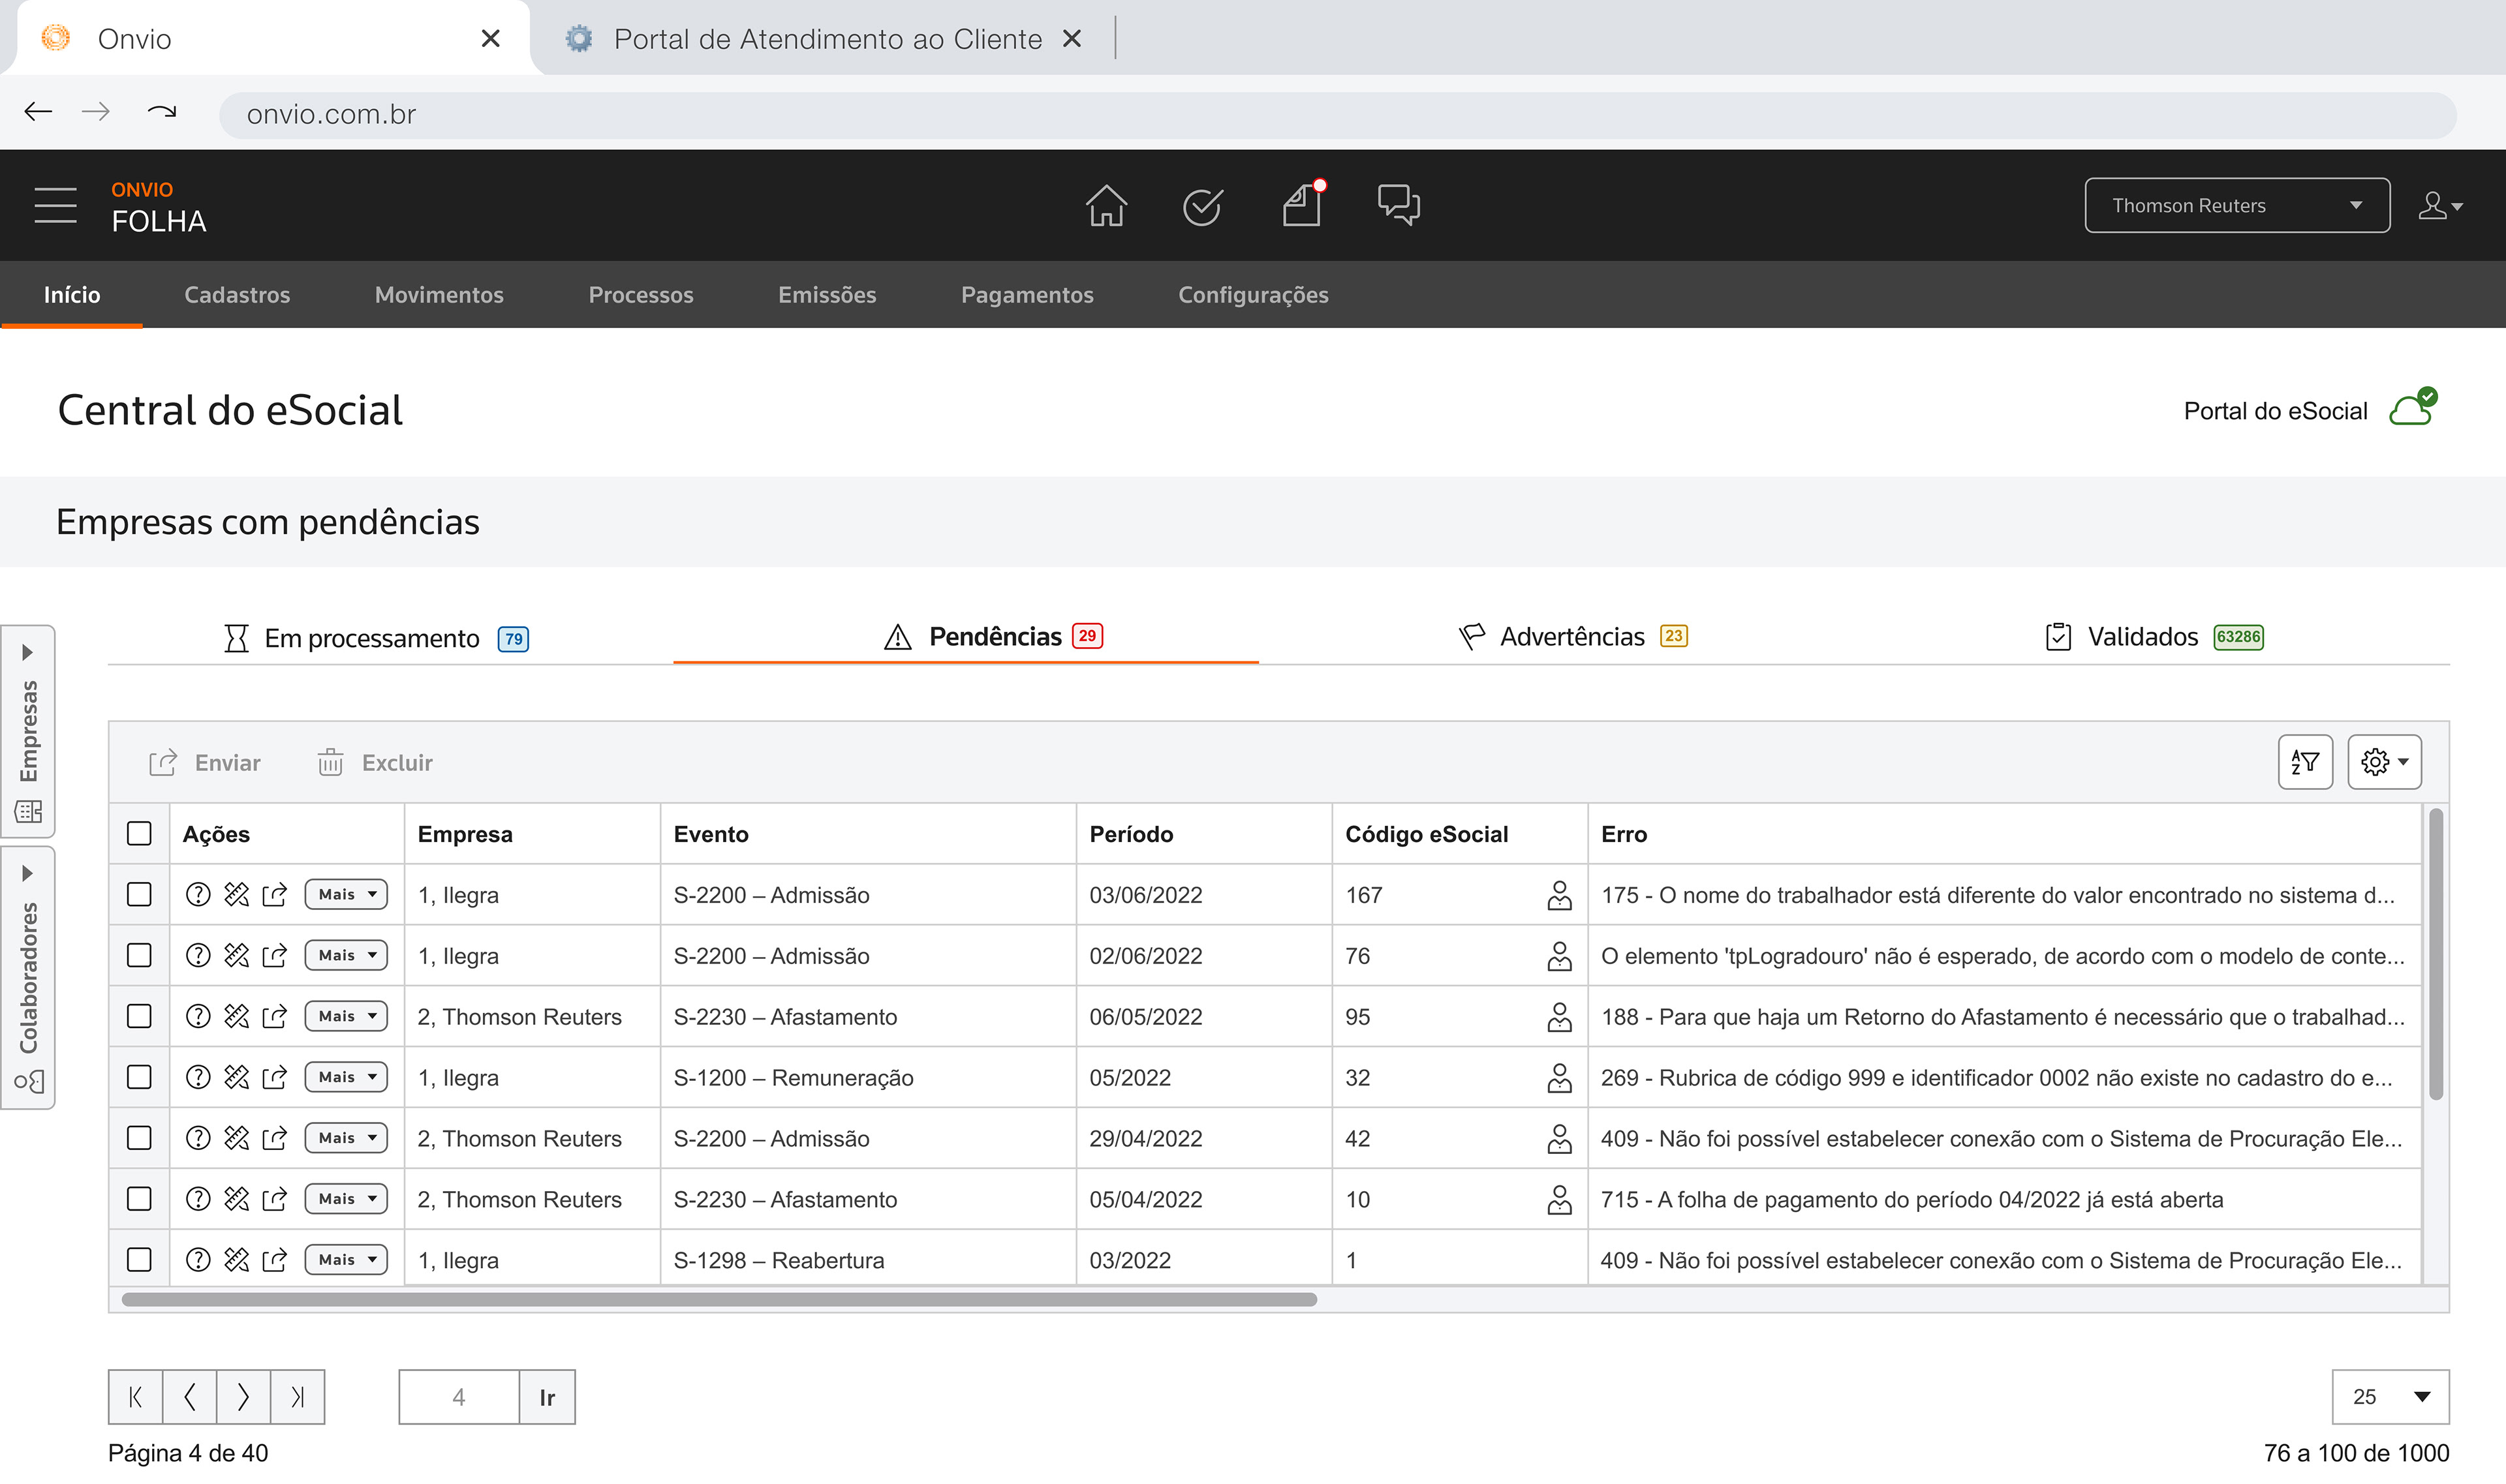
Task: Click the Excluir button
Action: point(375,763)
